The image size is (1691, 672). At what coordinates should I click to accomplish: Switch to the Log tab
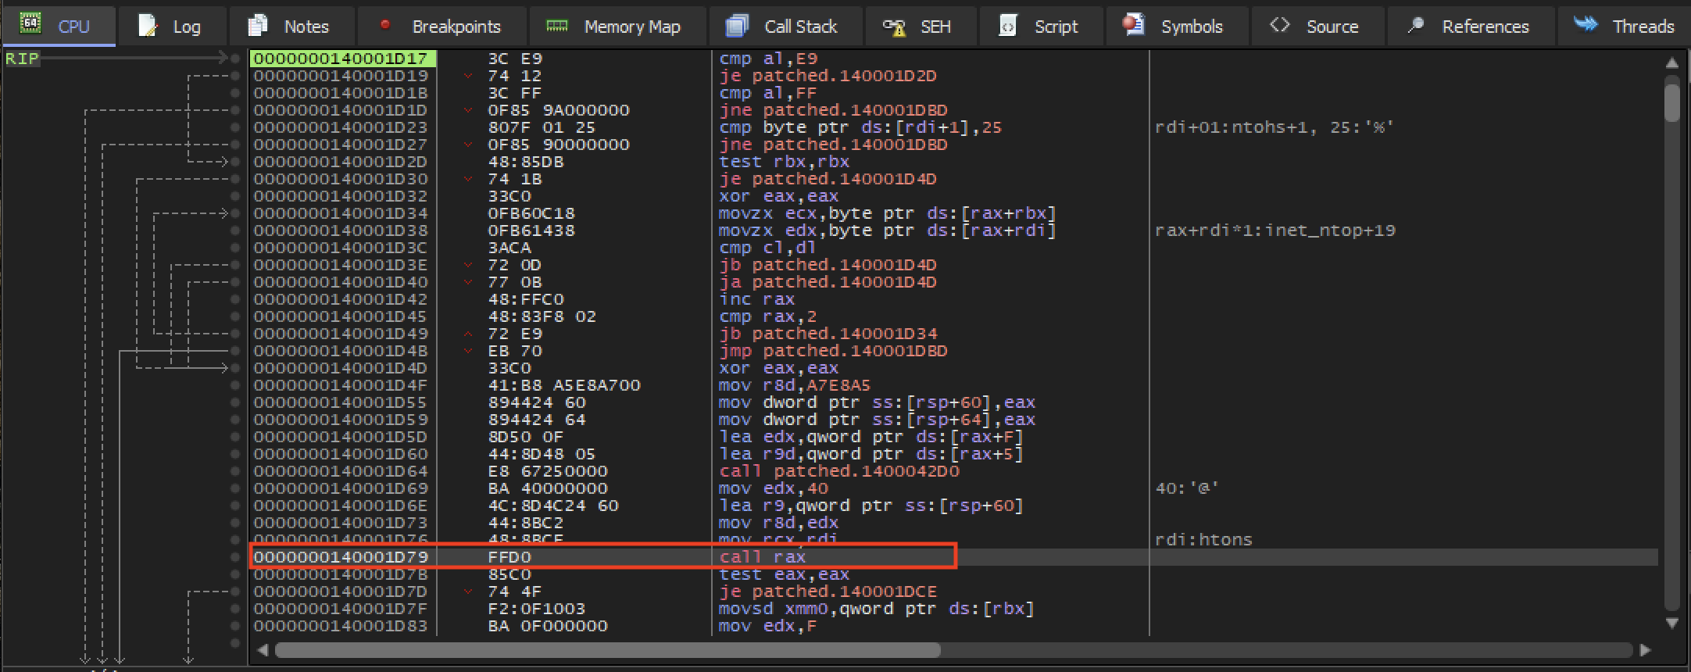pos(173,26)
